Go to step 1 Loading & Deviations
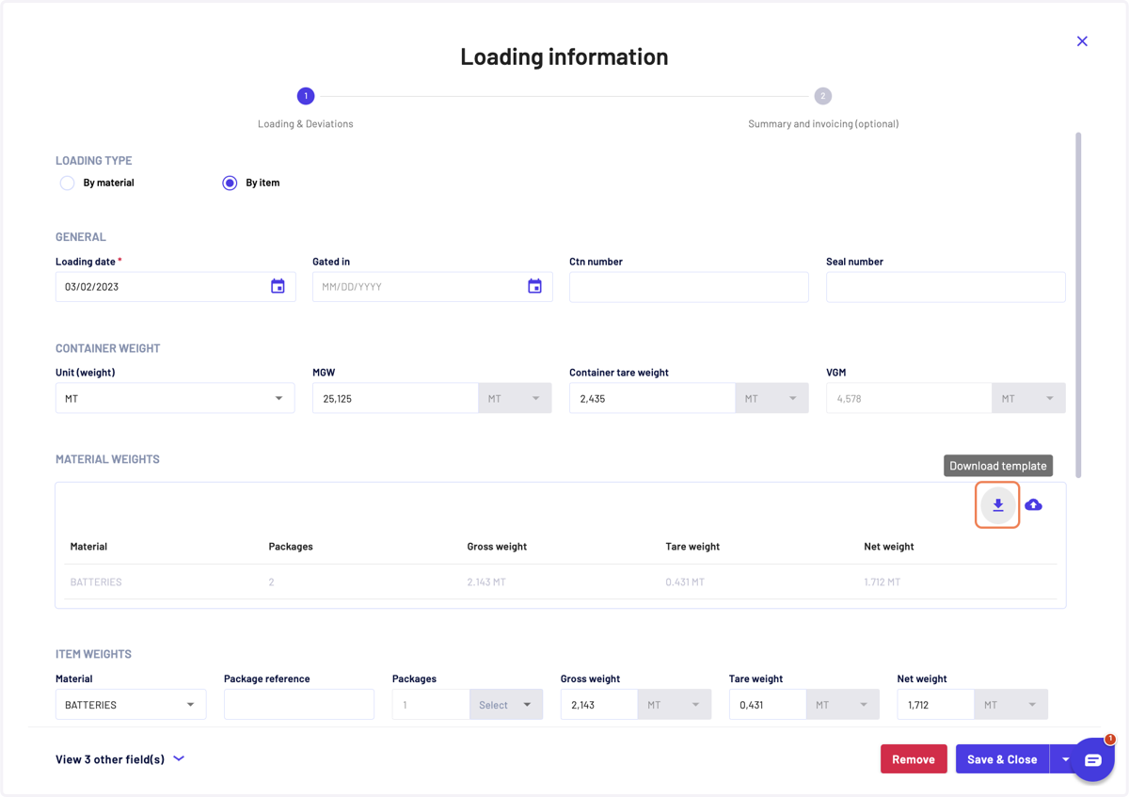Image resolution: width=1129 pixels, height=797 pixels. (306, 96)
